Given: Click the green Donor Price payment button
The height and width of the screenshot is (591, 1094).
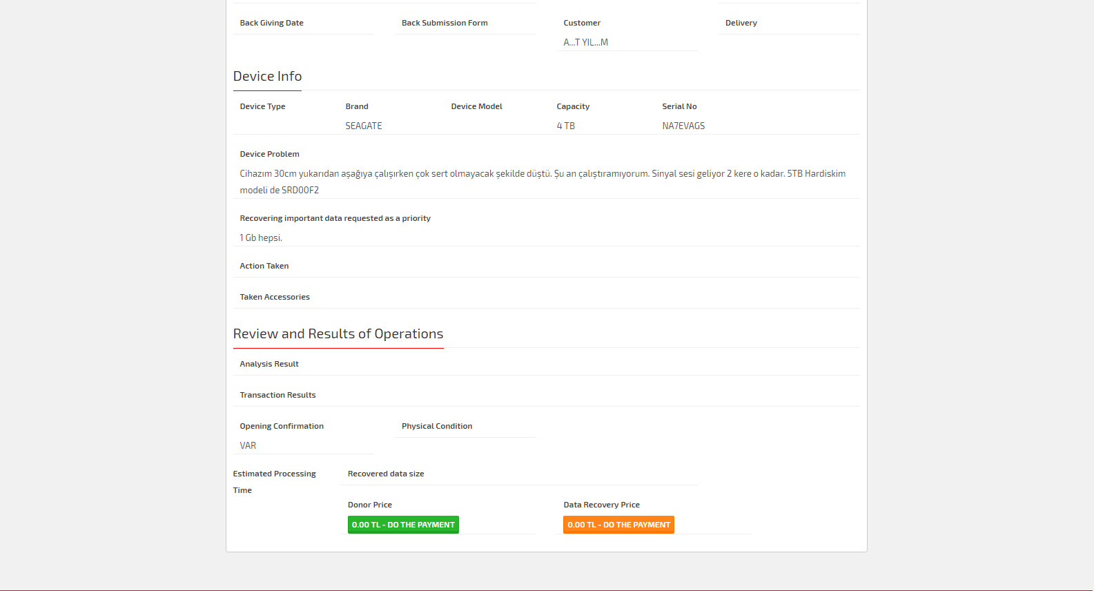Looking at the screenshot, I should pyautogui.click(x=403, y=525).
